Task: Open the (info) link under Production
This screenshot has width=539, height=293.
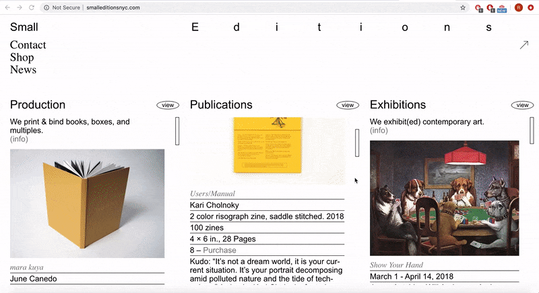Action: (19, 139)
